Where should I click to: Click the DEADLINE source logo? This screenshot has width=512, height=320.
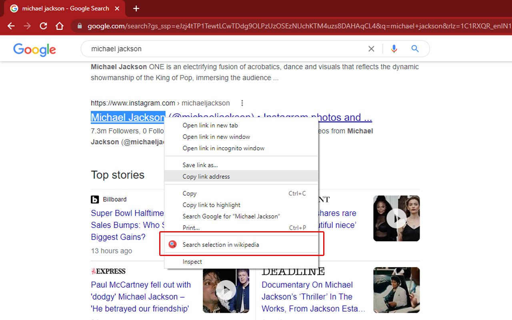point(293,272)
